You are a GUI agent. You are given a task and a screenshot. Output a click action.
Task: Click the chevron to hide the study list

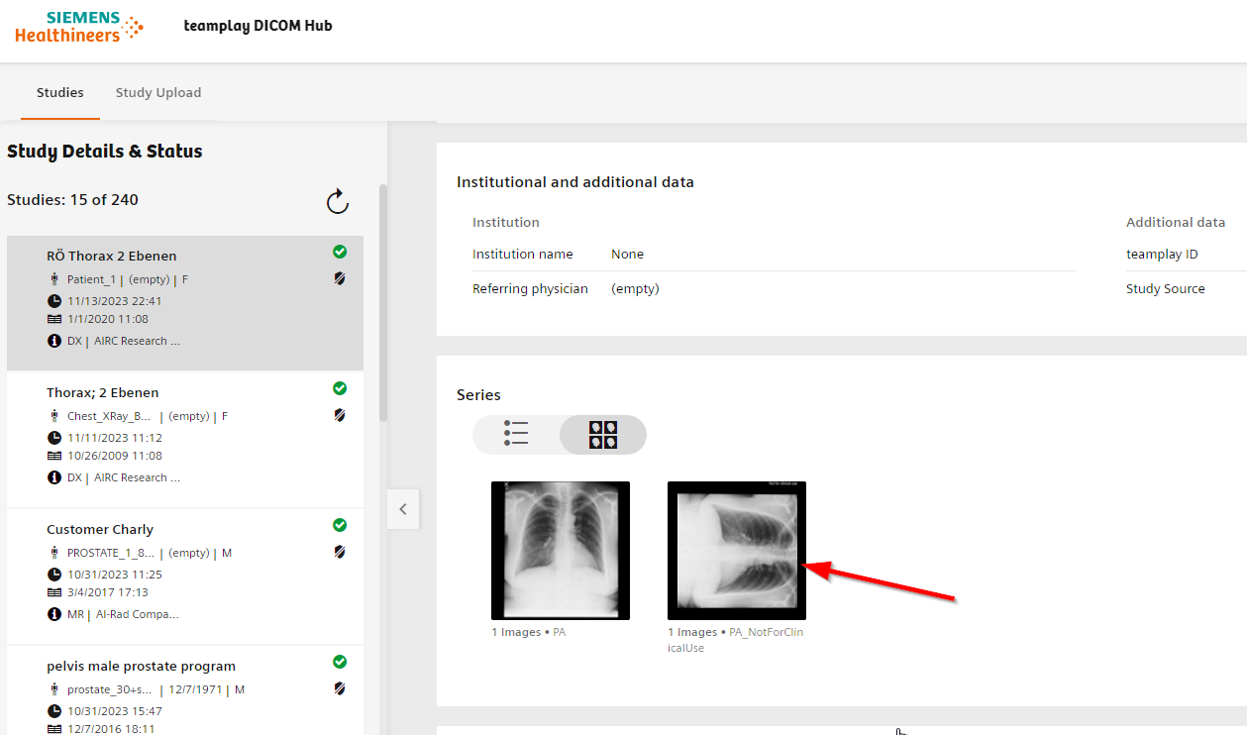point(403,508)
